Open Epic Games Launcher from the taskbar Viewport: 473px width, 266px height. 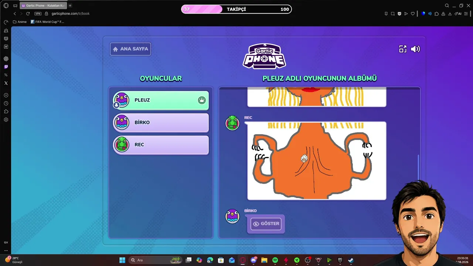pos(340,260)
